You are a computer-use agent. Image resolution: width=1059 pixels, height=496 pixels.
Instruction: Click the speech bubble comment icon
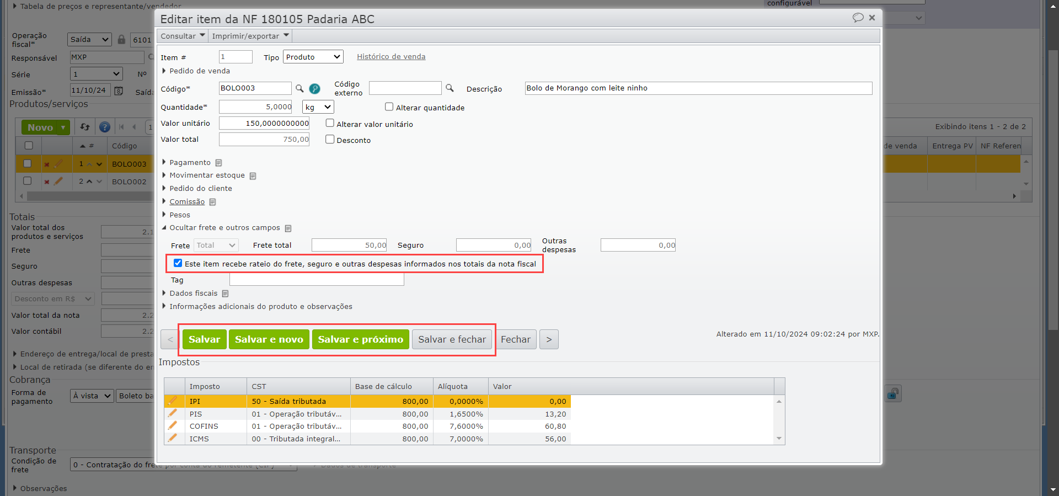pos(858,18)
